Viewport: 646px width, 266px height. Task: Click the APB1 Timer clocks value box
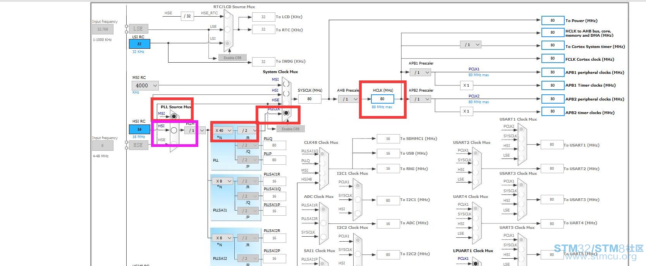(x=553, y=85)
